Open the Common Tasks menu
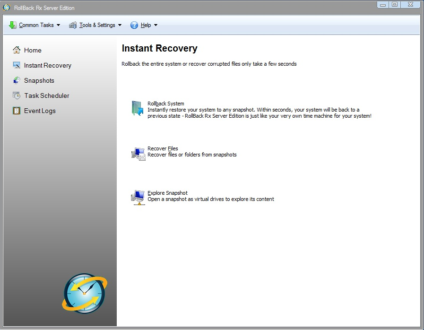This screenshot has width=424, height=330. tap(35, 25)
